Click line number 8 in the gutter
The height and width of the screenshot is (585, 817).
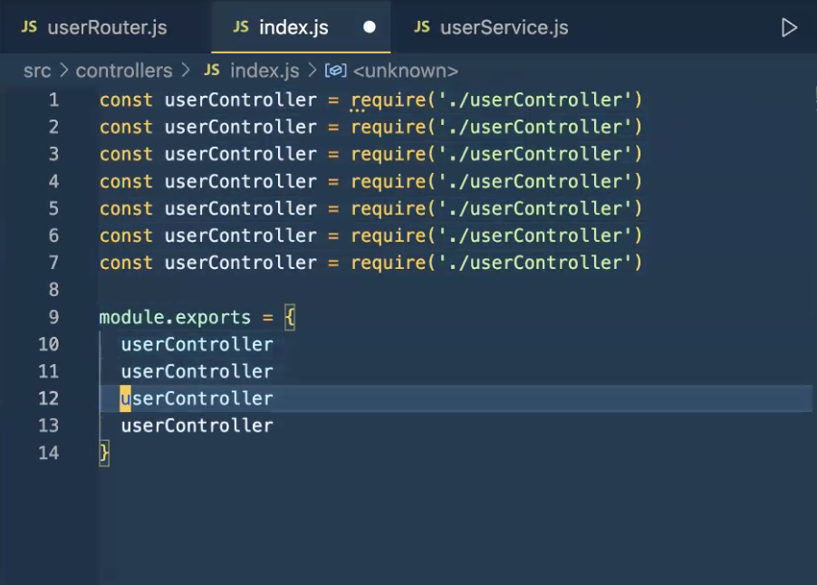(x=53, y=289)
